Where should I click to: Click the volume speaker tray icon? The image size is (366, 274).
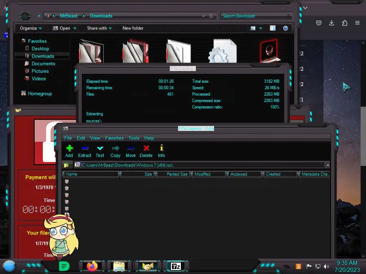326,266
